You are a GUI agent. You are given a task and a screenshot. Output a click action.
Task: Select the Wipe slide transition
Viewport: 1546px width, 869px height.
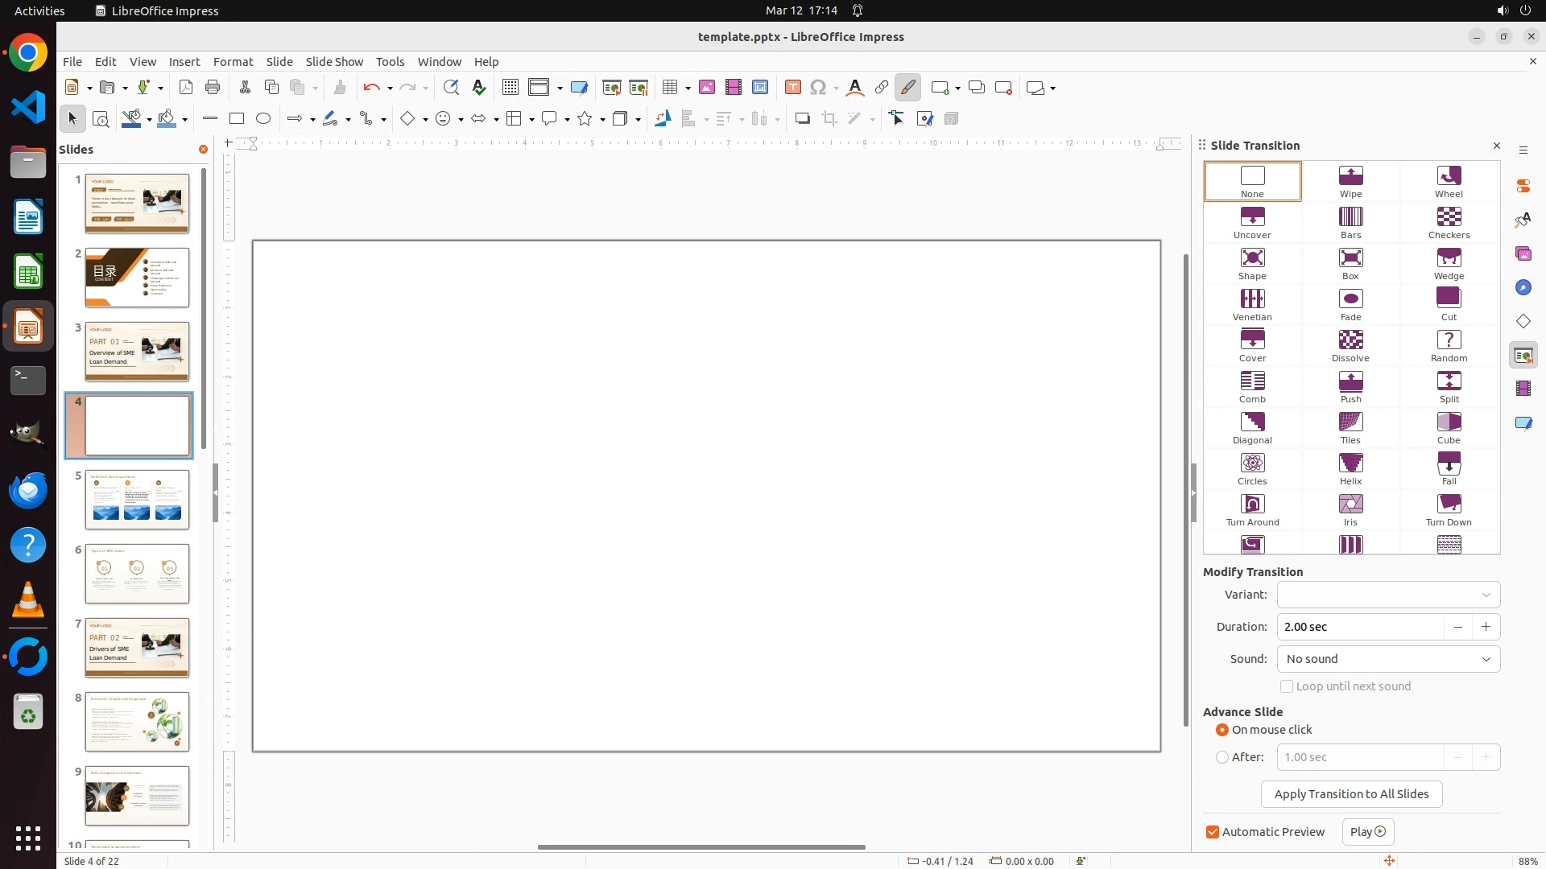(1350, 182)
